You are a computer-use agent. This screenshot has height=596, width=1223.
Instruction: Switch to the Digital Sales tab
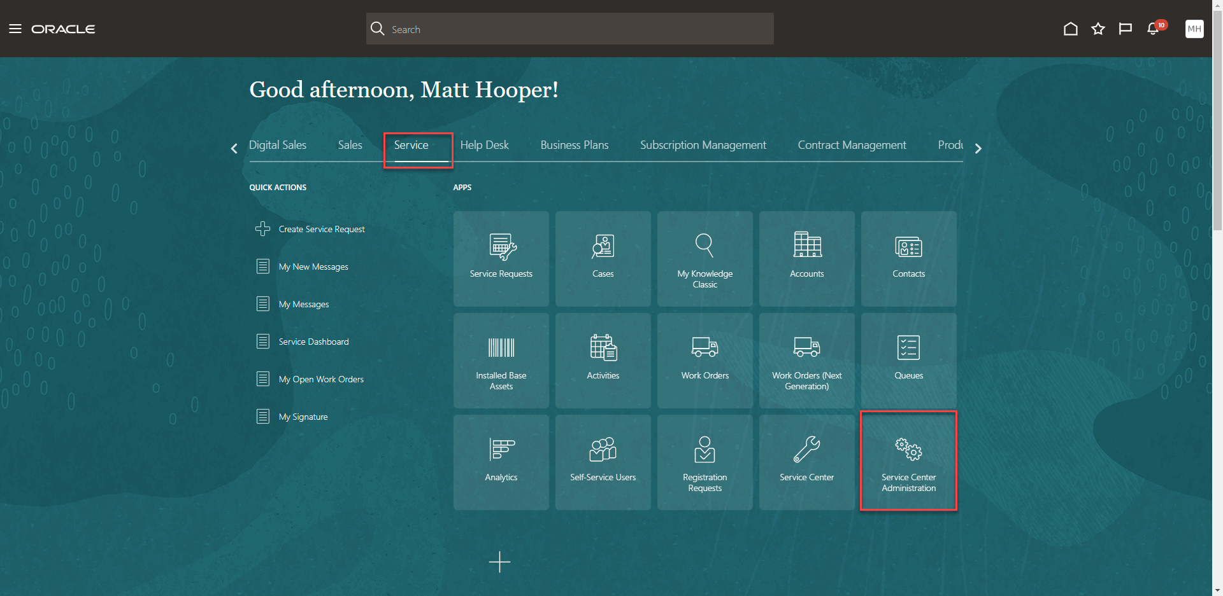tap(278, 145)
